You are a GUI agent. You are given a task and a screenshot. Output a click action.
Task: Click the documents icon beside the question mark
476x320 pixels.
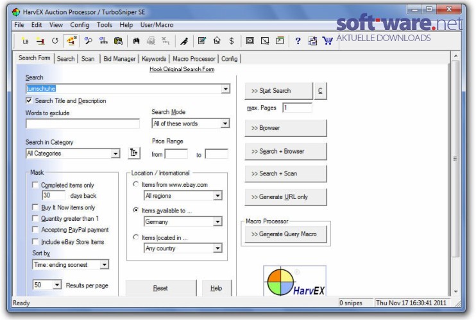pos(312,41)
